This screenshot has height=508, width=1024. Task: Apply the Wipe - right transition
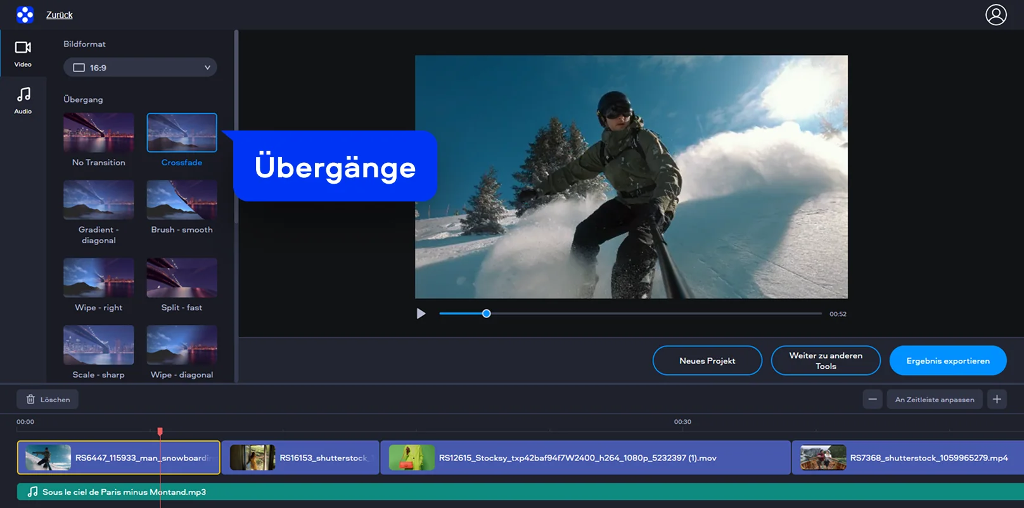coord(98,277)
